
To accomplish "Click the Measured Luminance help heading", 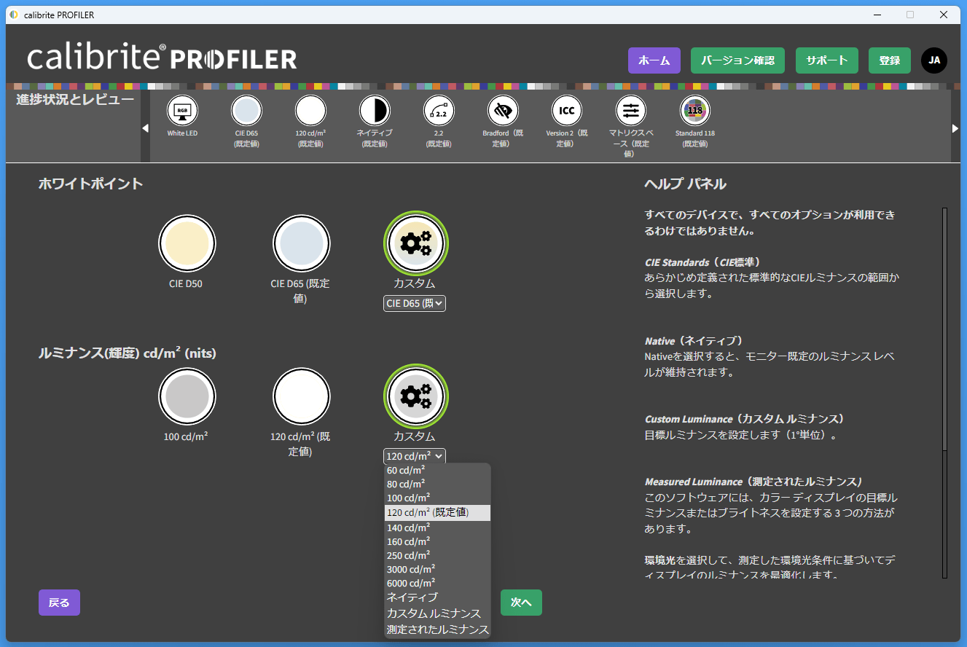I will click(x=753, y=482).
